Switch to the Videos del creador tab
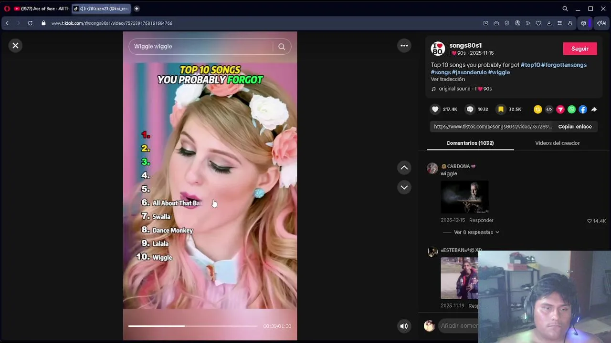The height and width of the screenshot is (343, 611). (558, 143)
